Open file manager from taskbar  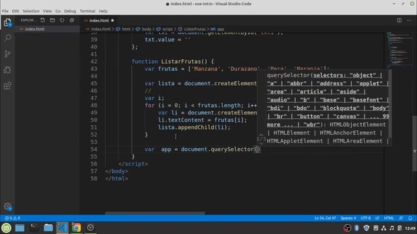tap(48, 228)
